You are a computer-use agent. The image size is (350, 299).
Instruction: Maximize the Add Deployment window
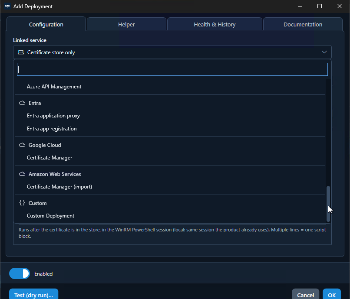point(320,6)
